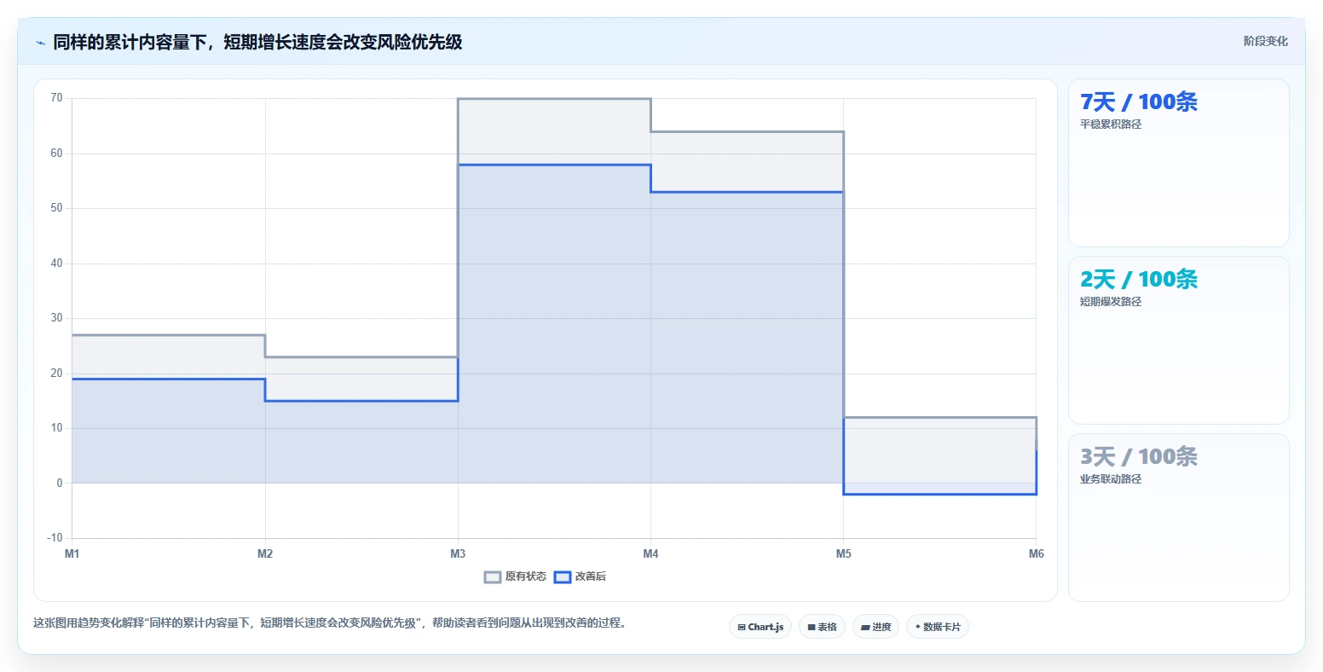Click the blue 改善后 legend swatch
This screenshot has width=1323, height=672.
click(563, 577)
